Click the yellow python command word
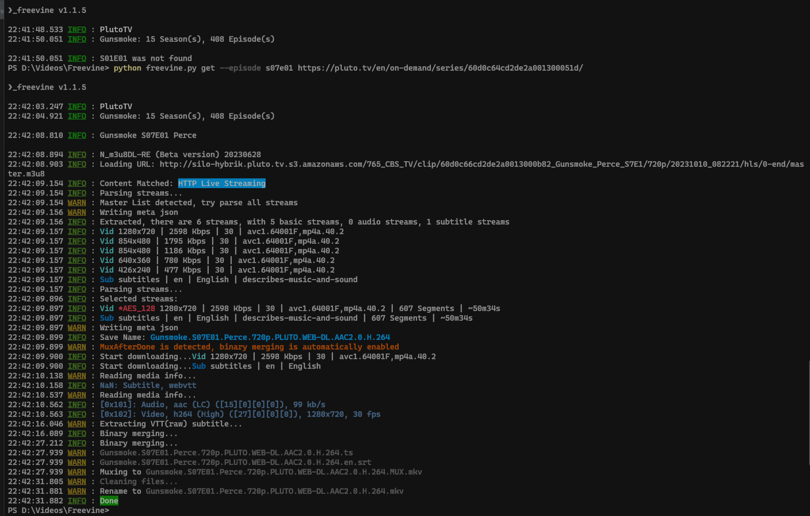810x516 pixels. [127, 68]
